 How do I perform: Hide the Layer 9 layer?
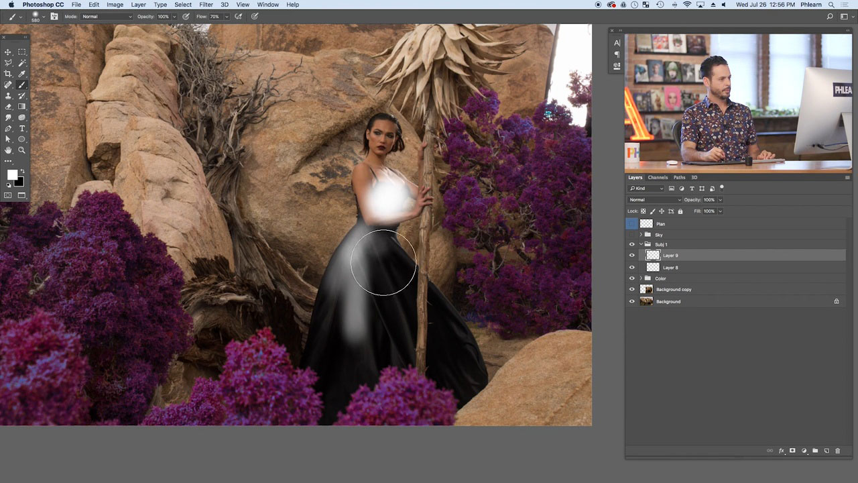(x=631, y=256)
